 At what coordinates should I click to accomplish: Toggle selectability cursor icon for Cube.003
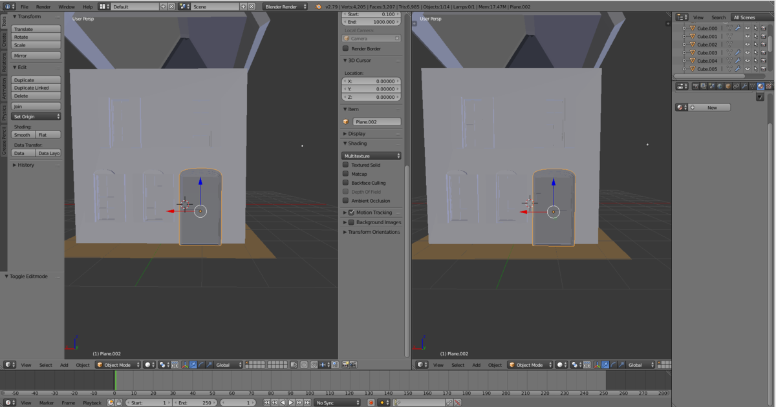click(756, 52)
